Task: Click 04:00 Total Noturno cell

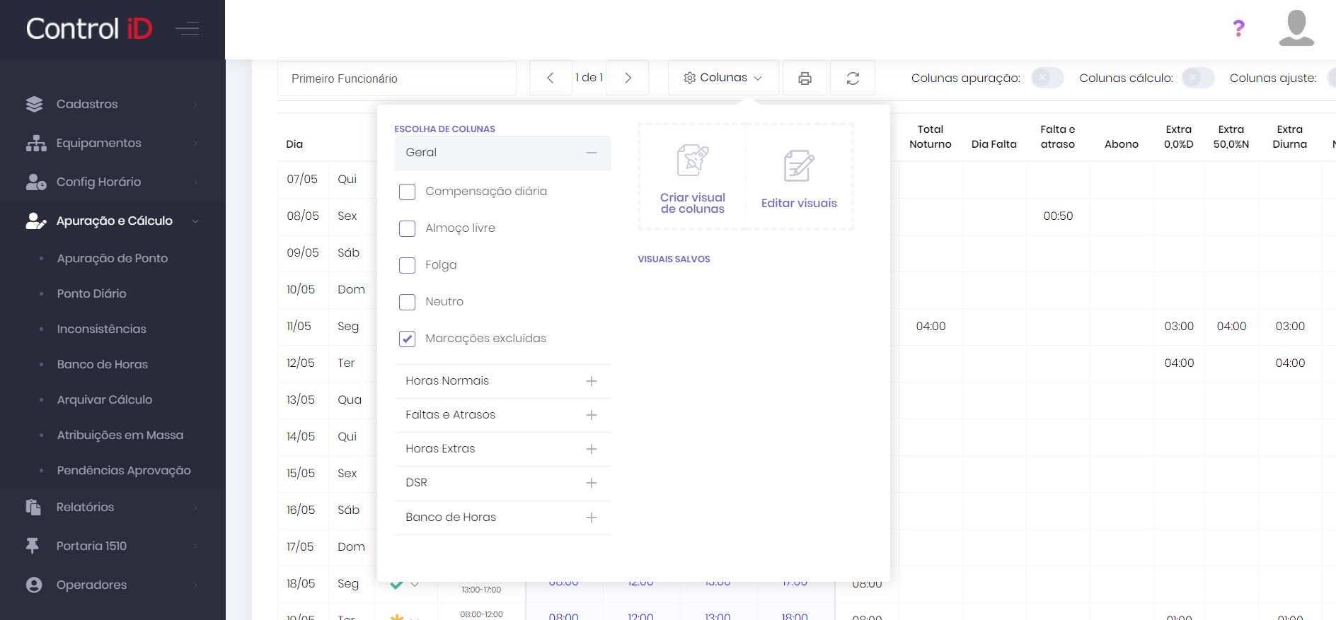Action: click(x=931, y=326)
